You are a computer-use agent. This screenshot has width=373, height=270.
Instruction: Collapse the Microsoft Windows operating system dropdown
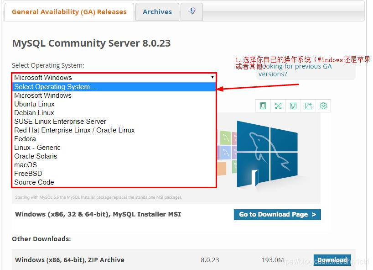click(114, 78)
